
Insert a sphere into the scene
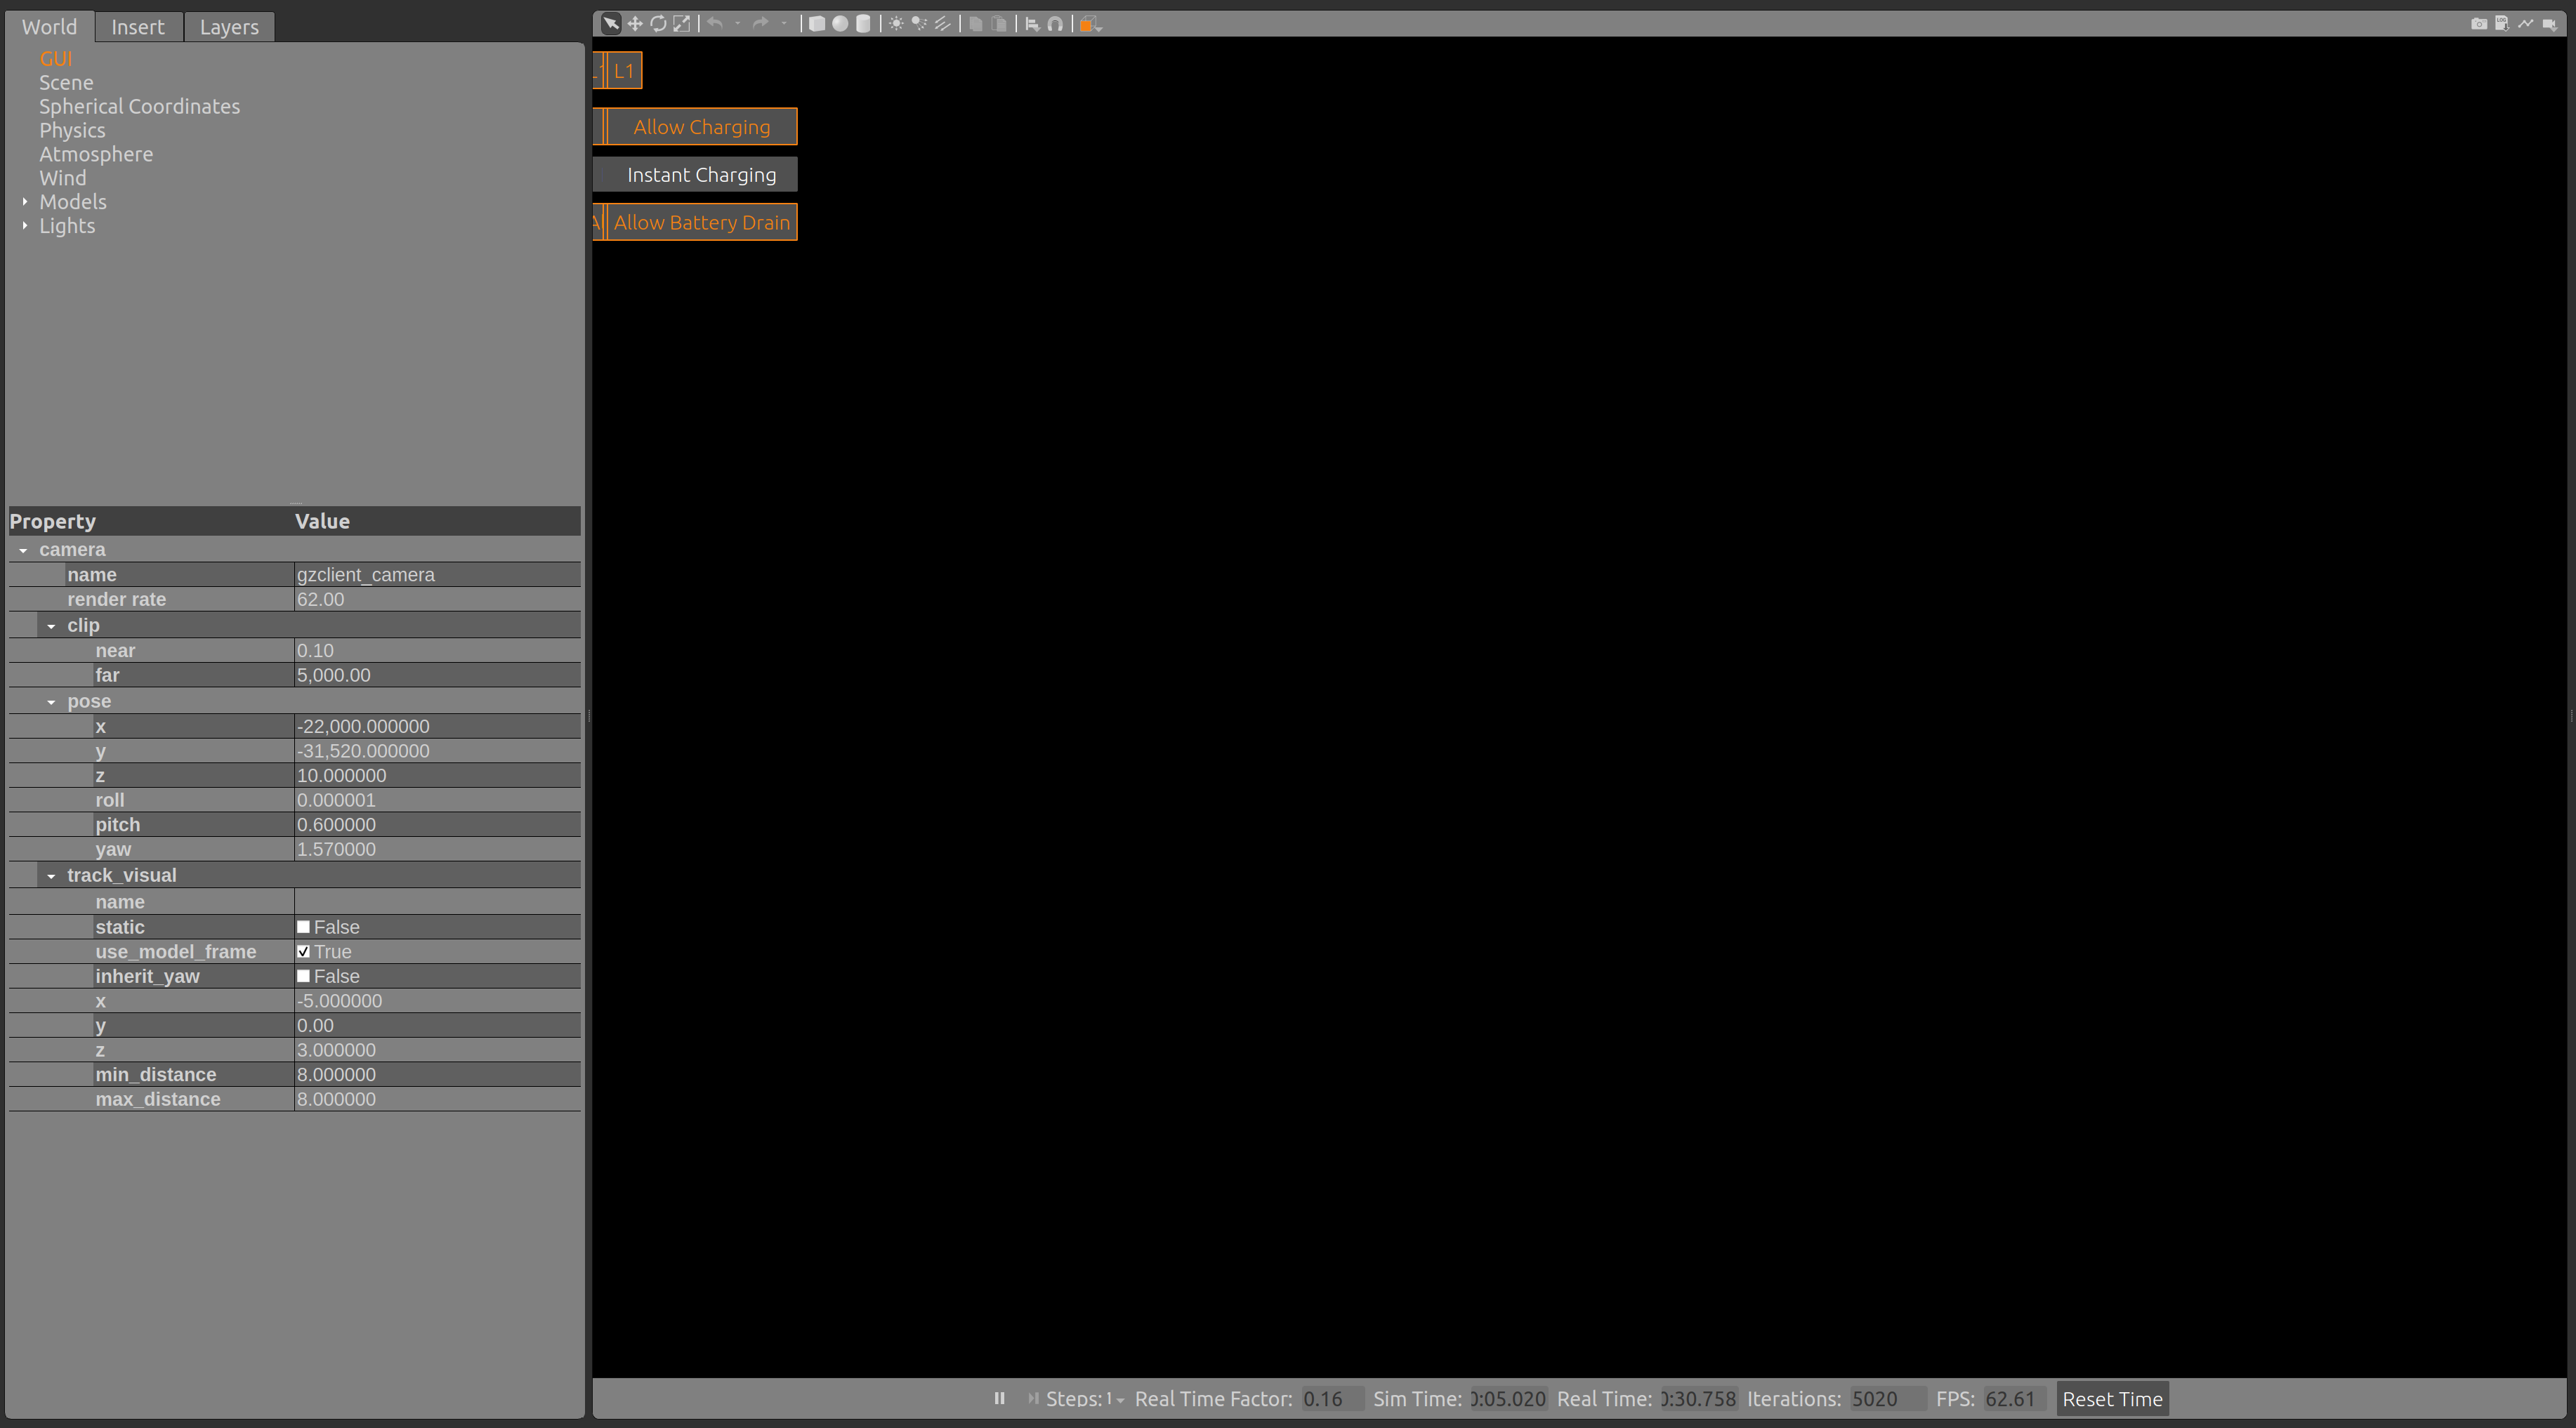tap(841, 23)
